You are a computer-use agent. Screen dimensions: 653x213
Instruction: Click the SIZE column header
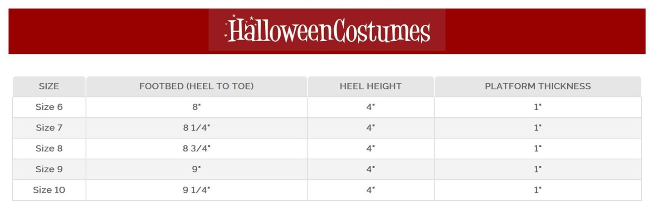click(x=49, y=86)
